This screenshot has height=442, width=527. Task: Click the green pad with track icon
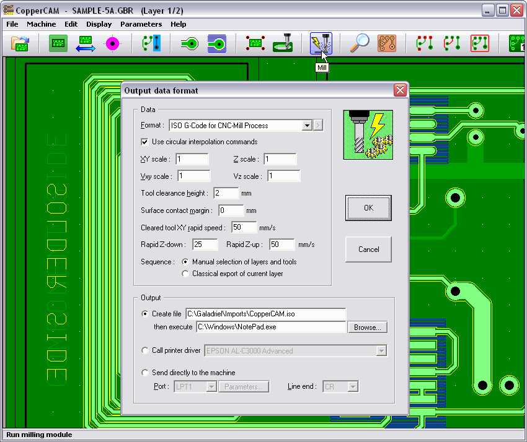click(189, 43)
